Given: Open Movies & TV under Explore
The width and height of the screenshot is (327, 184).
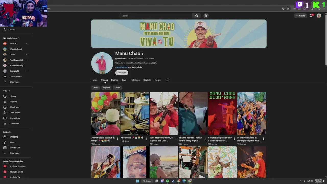Looking at the screenshot, I should (x=16, y=148).
